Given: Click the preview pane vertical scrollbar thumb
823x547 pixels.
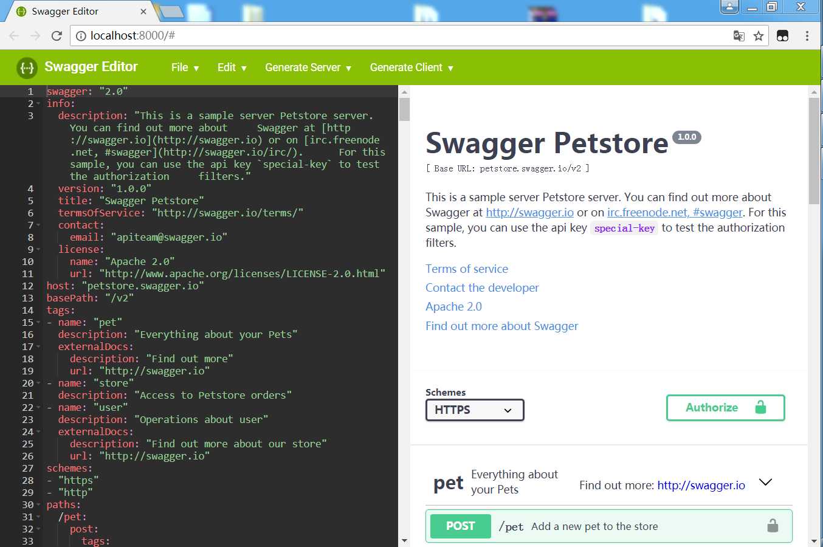Looking at the screenshot, I should point(814,151).
